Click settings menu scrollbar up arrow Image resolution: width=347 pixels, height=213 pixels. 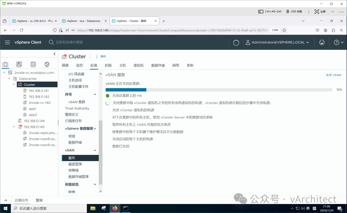point(101,74)
